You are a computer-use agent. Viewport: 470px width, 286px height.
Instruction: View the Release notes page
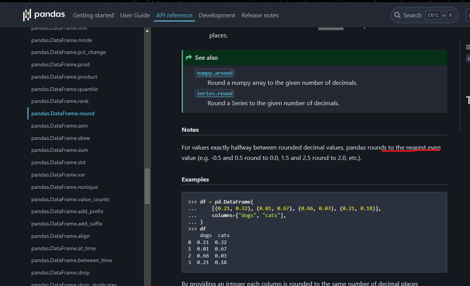[x=260, y=15]
